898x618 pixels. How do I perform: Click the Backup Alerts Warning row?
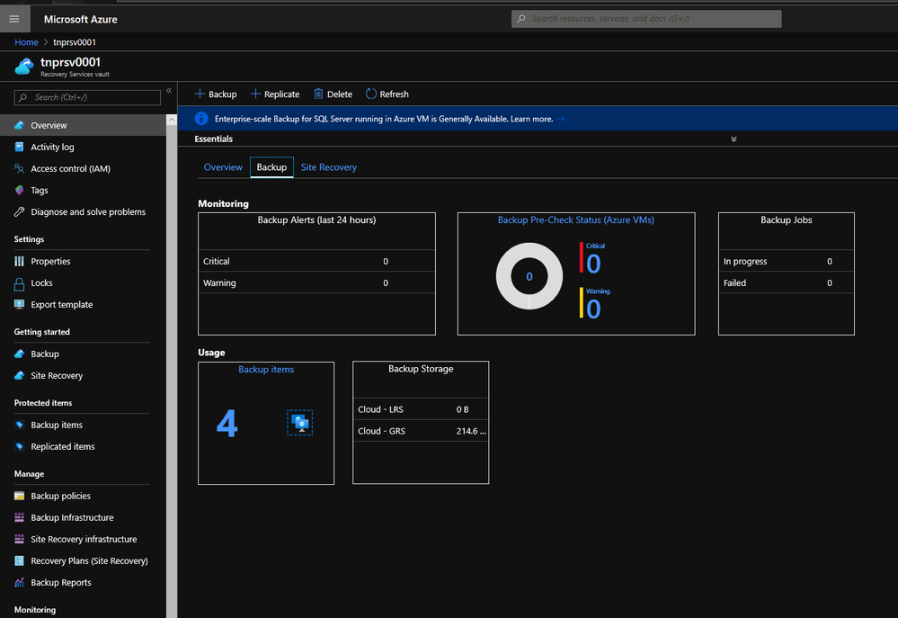[x=316, y=283]
